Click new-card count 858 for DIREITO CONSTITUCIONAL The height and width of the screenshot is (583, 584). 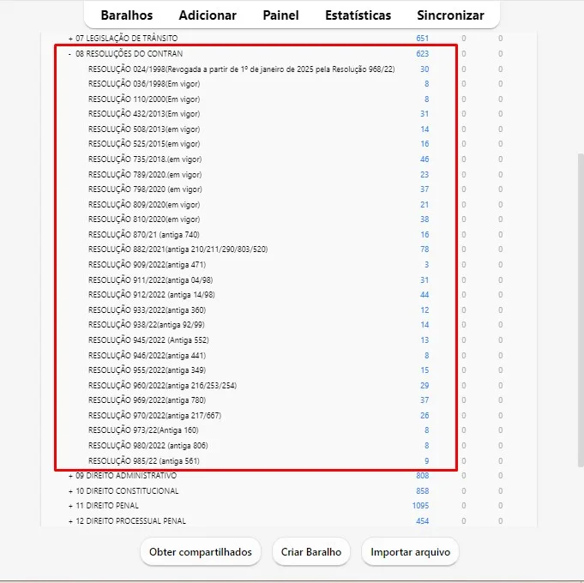coord(423,491)
